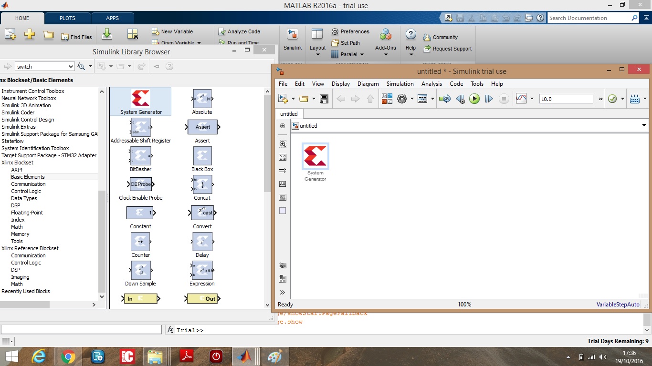
Task: Open the Parallel dropdown menu
Action: (347, 54)
